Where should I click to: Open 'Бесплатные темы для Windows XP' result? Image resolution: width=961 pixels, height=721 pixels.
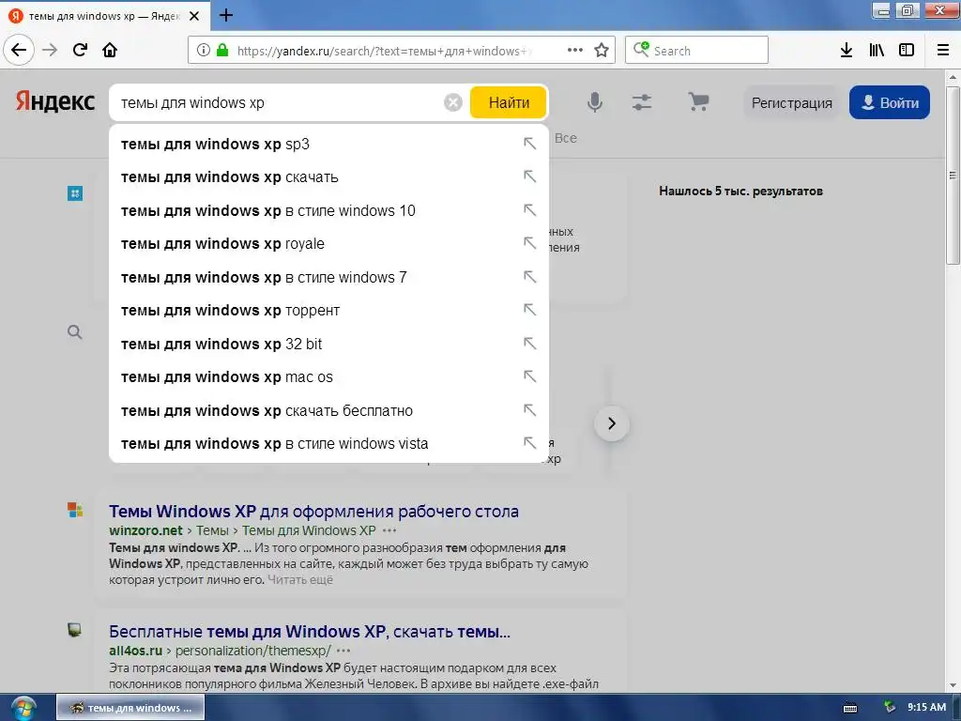click(x=310, y=632)
